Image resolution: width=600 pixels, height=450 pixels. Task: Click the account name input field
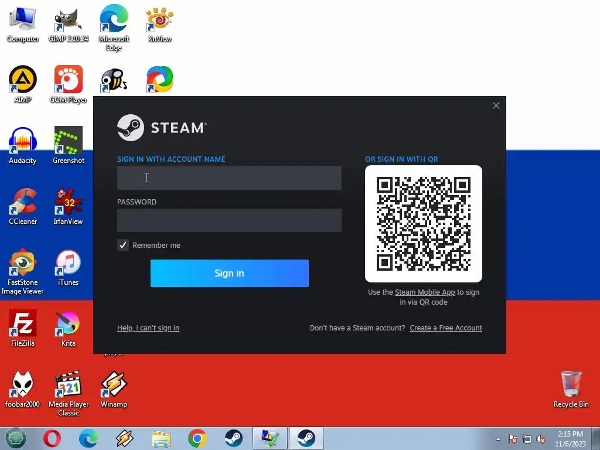pos(229,178)
